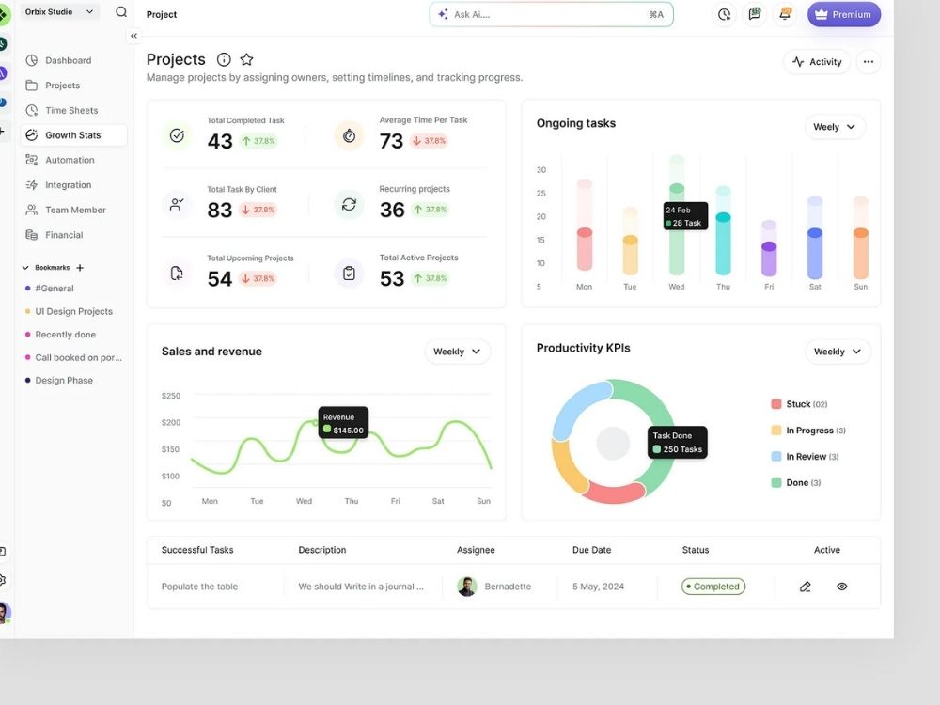Collapse the Bookmarks section chevron

pyautogui.click(x=25, y=268)
